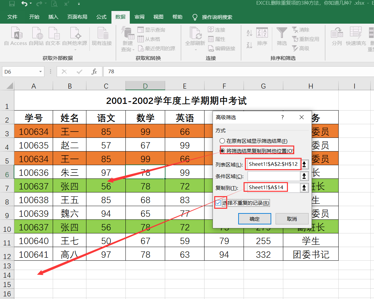
Task: Collapse the 条件区域 range selector
Action: (x=304, y=176)
